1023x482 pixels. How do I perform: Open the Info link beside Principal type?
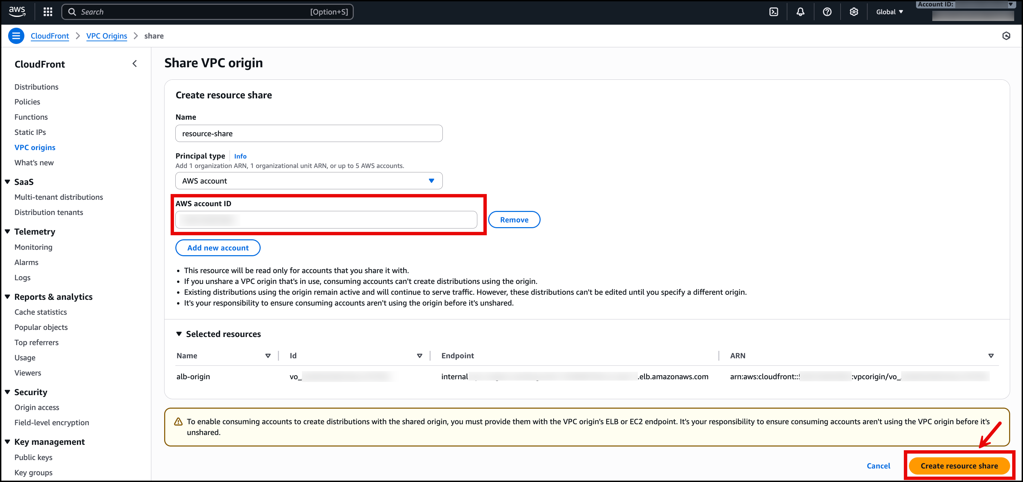(240, 156)
